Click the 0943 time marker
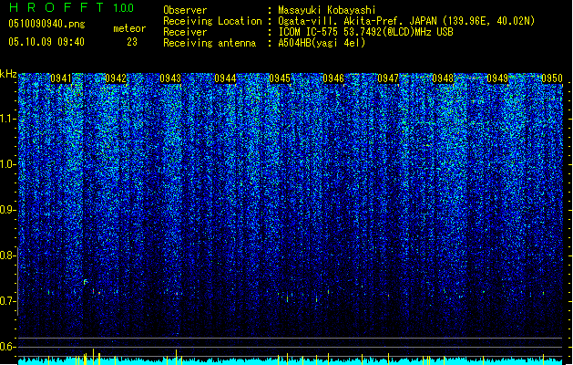 [170, 78]
